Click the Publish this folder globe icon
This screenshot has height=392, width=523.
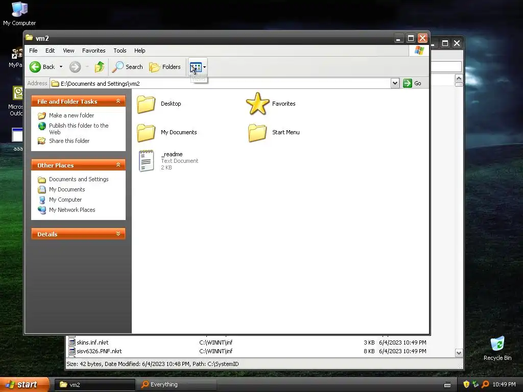[x=42, y=126]
